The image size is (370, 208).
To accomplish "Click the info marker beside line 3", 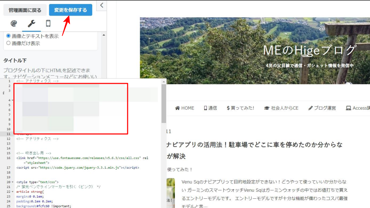I will (x=3, y=93).
